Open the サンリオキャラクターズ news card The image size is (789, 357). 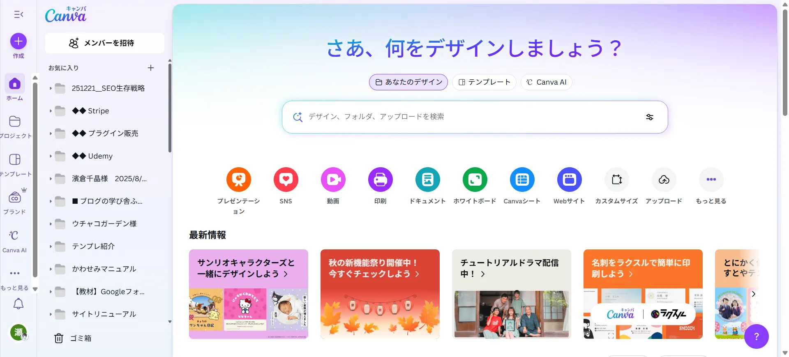click(249, 294)
